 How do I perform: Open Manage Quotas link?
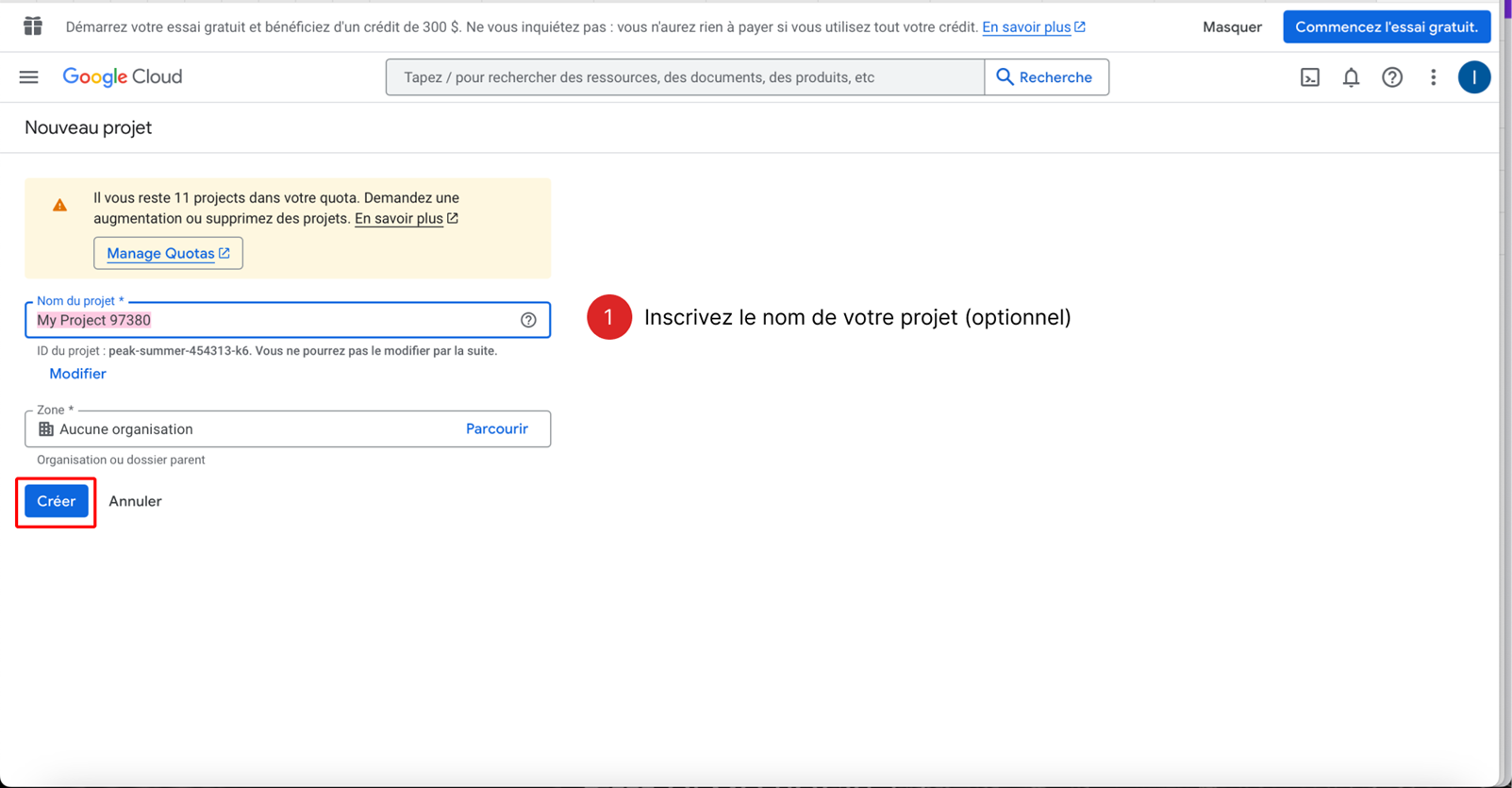pos(168,253)
